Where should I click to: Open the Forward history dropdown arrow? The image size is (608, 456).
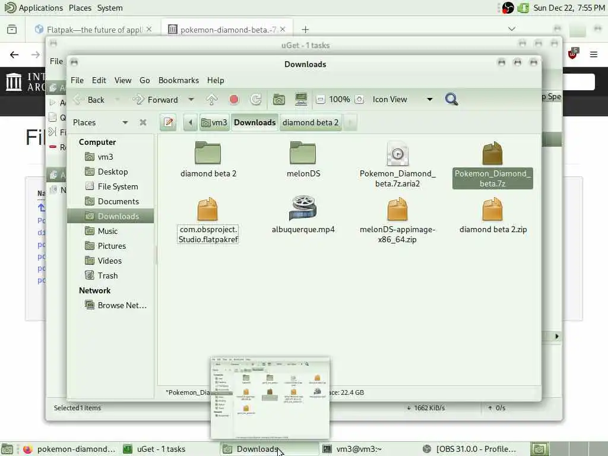[191, 100]
